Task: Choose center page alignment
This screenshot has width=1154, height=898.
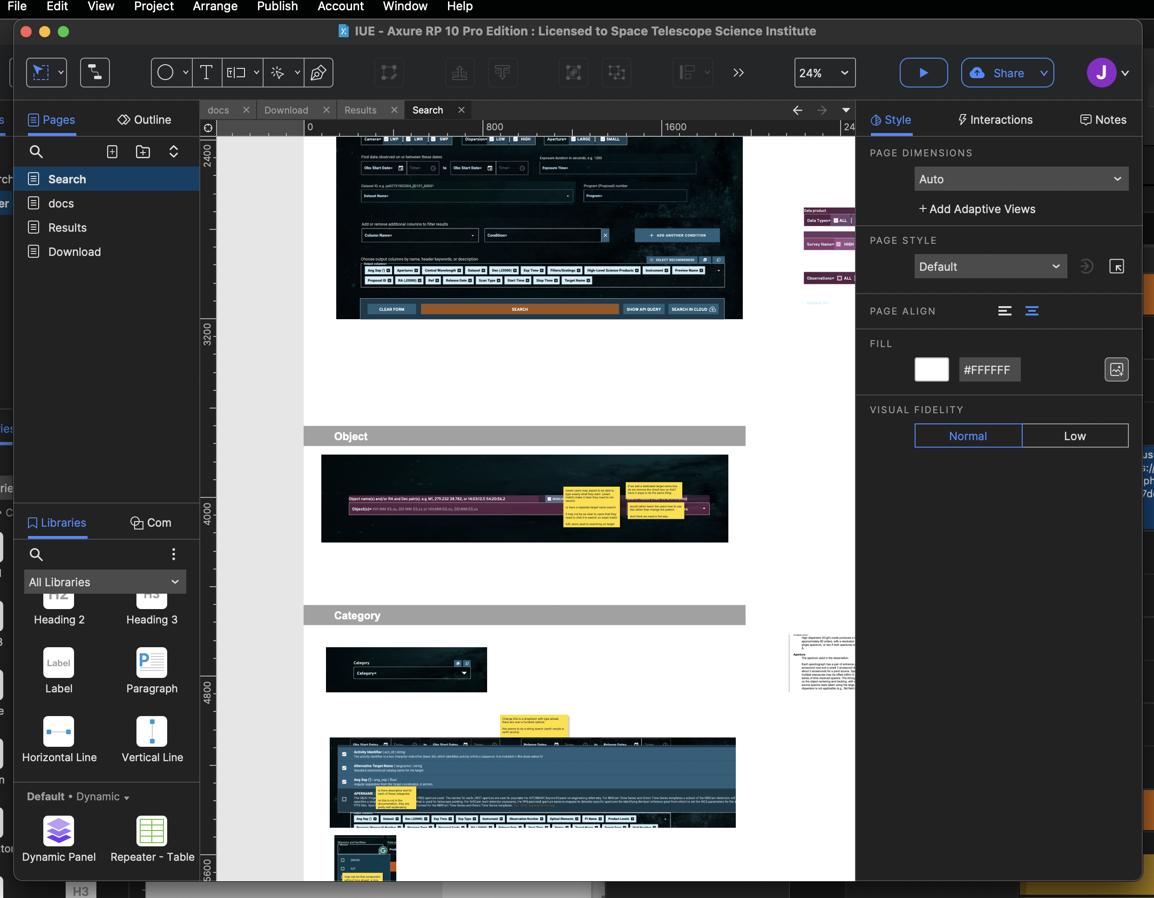Action: tap(1032, 311)
